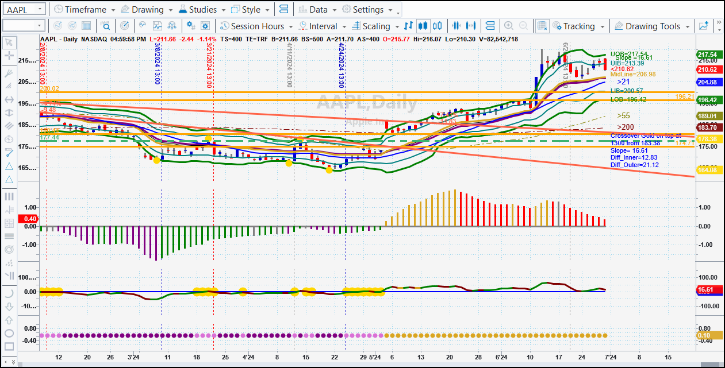725x368 pixels.
Task: Click the Diff_Outer=21.12 text
Action: (635, 165)
